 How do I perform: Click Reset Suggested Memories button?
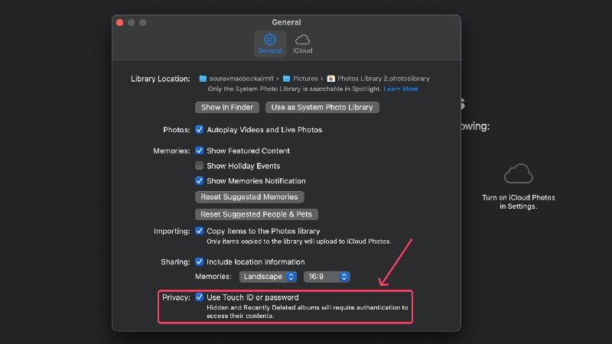click(x=249, y=197)
